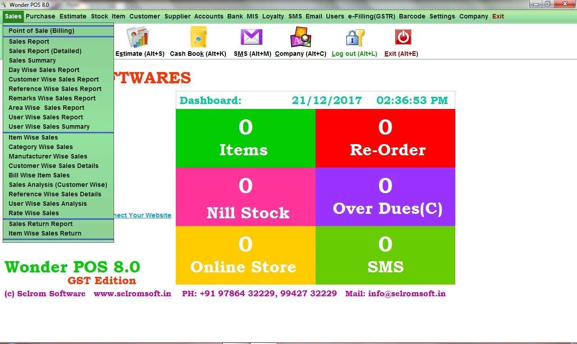Open the Accounts menu
577x344 pixels.
(209, 16)
